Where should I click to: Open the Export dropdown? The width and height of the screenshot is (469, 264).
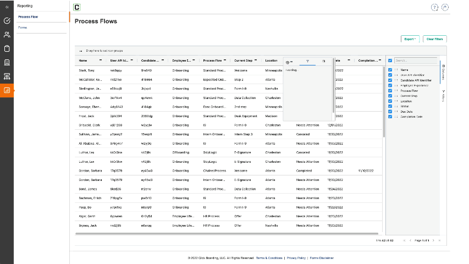click(410, 39)
